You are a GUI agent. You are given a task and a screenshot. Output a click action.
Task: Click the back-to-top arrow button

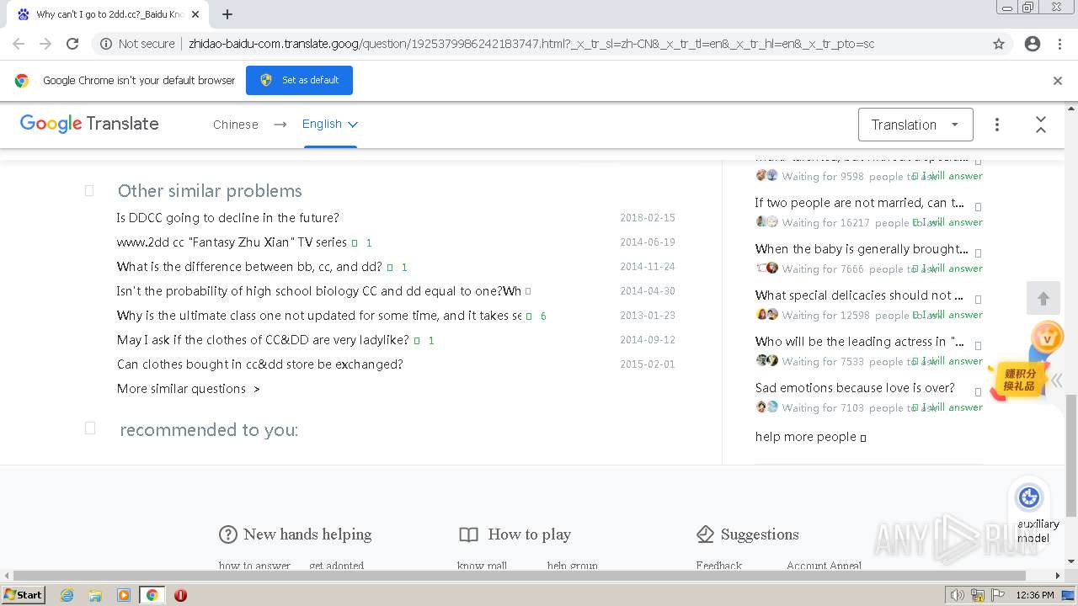click(x=1043, y=299)
